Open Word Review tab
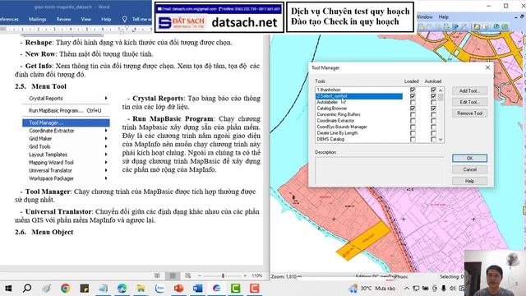The height and width of the screenshot is (296, 526). pyautogui.click(x=63, y=19)
